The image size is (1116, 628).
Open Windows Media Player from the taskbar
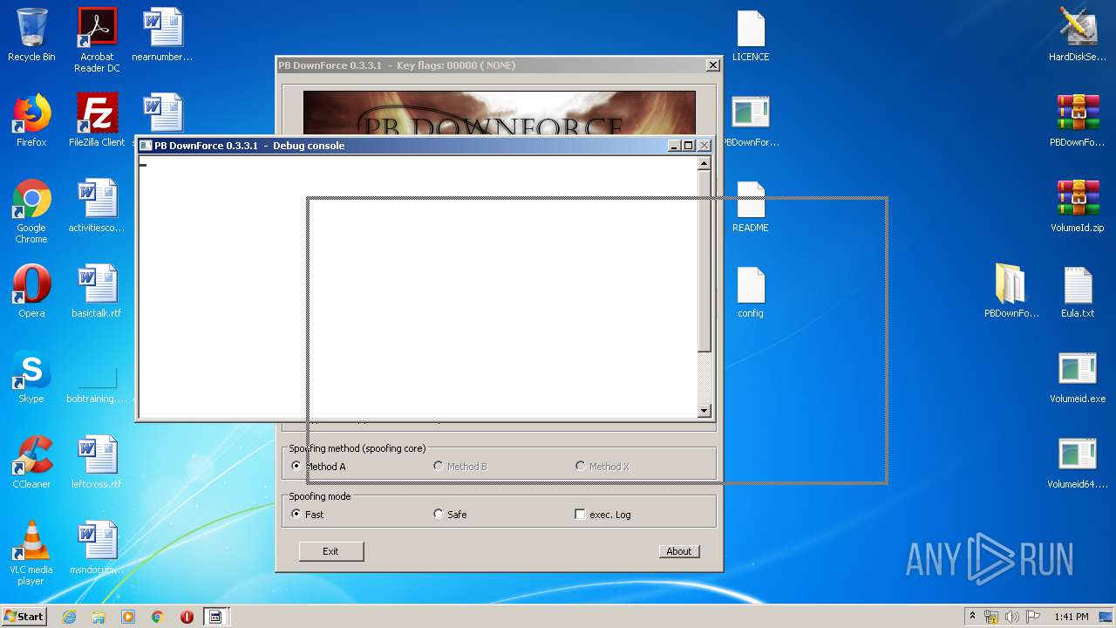coord(128,617)
